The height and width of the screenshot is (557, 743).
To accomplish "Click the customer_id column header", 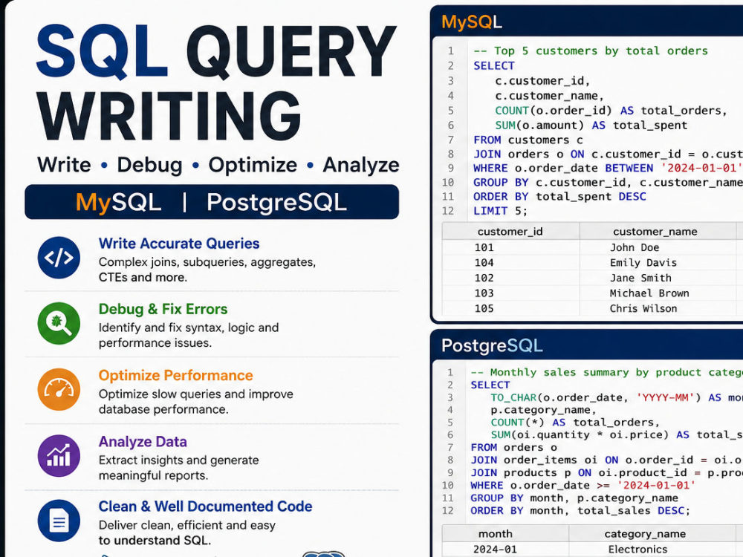I will pos(510,232).
